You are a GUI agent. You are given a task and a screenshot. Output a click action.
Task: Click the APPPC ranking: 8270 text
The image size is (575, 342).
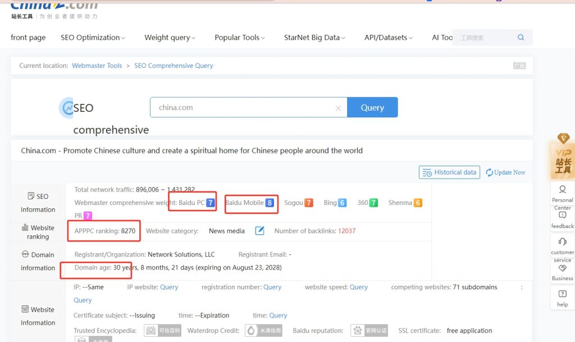pyautogui.click(x=105, y=231)
